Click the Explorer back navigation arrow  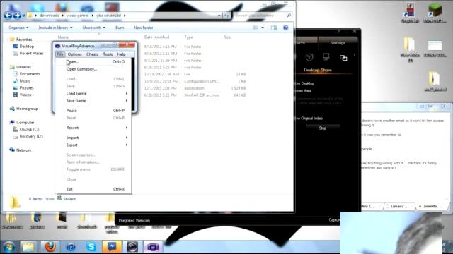pyautogui.click(x=8, y=16)
